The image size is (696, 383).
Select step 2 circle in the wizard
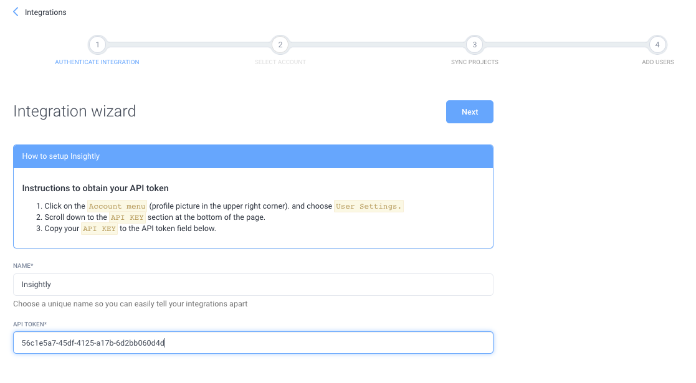pyautogui.click(x=280, y=44)
